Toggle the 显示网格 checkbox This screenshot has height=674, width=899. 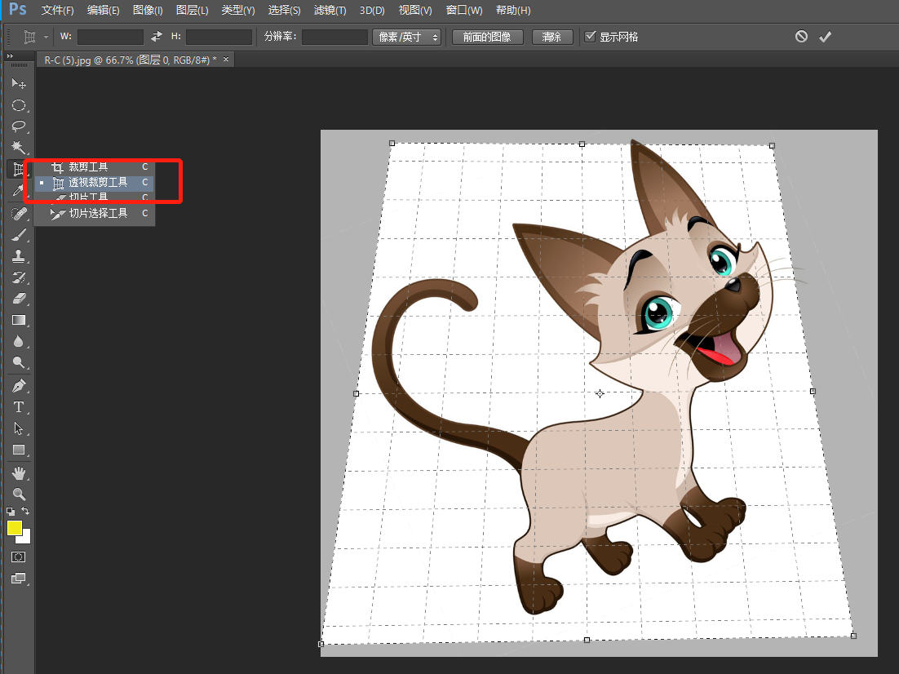tap(590, 37)
